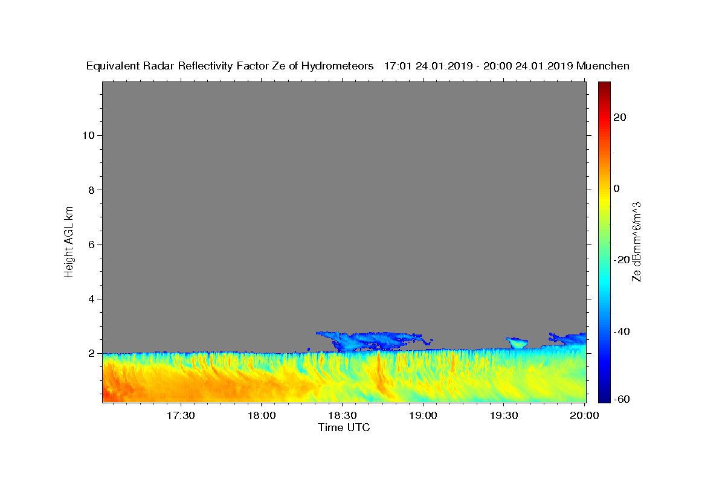Select the 20:00 time tick label
Viewport: 725px width, 483px height.
[585, 415]
